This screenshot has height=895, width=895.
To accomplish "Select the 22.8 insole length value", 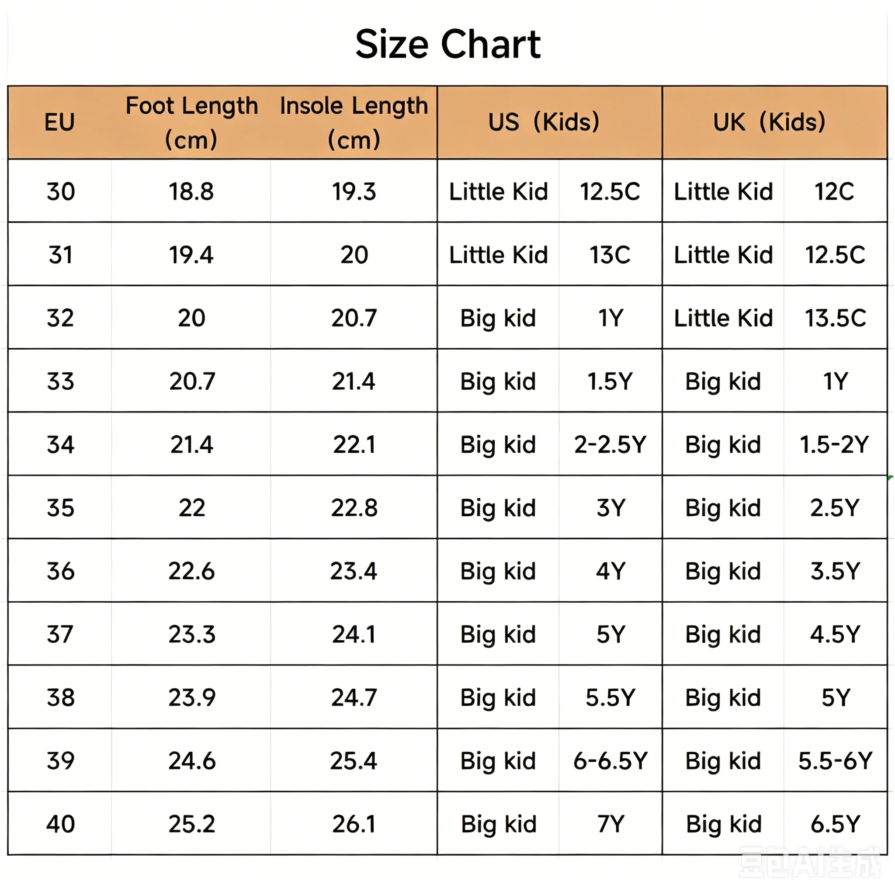I will [354, 508].
